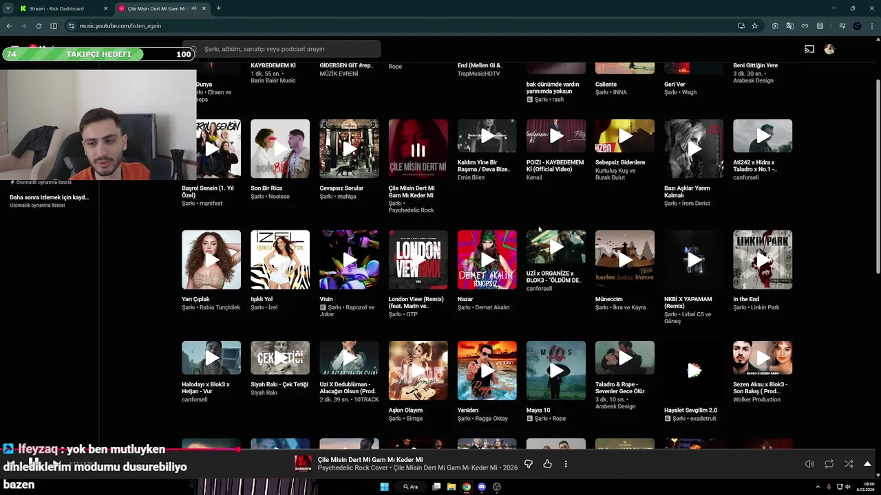Open the Windows Start menu
This screenshot has width=881, height=495.
(x=385, y=487)
